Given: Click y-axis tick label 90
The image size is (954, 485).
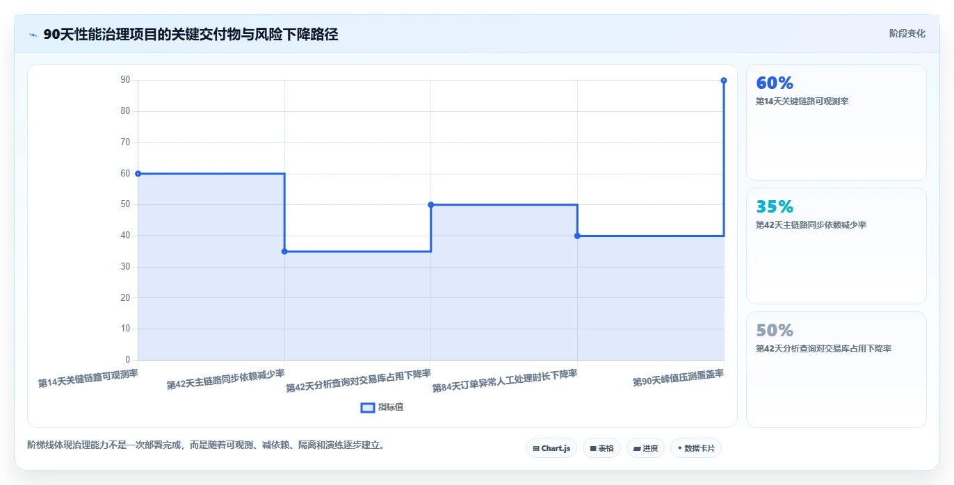Looking at the screenshot, I should 125,80.
